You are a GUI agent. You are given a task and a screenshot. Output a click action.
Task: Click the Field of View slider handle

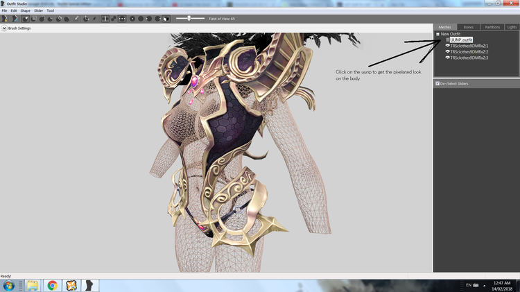coord(189,18)
